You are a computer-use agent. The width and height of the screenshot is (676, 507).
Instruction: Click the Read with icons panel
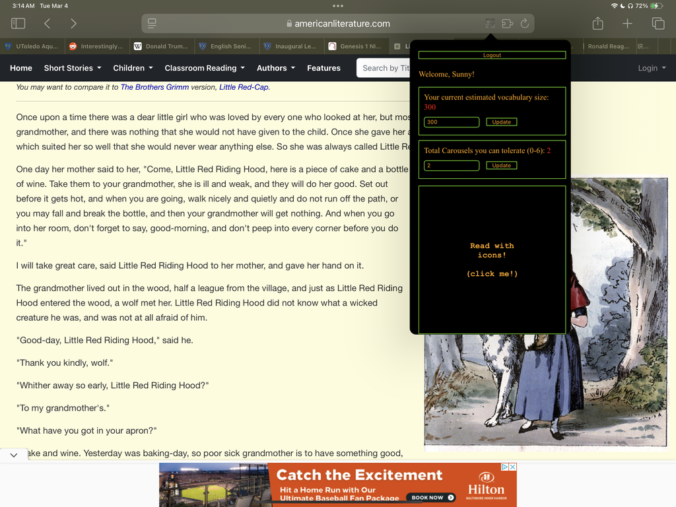tap(492, 260)
